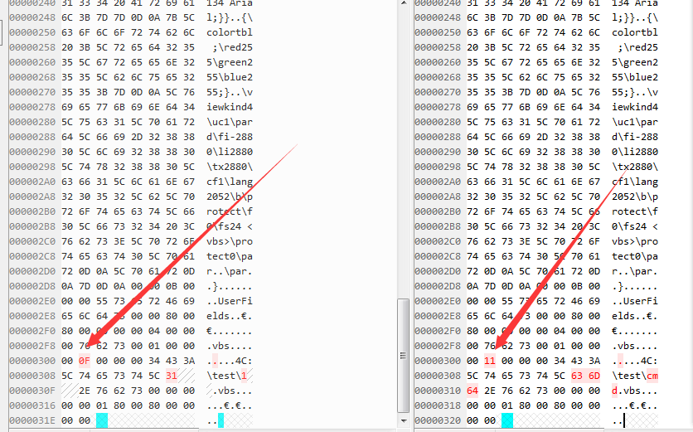Select the red 11 byte in right pane
Viewport: 693px width, 432px height.
tap(490, 361)
